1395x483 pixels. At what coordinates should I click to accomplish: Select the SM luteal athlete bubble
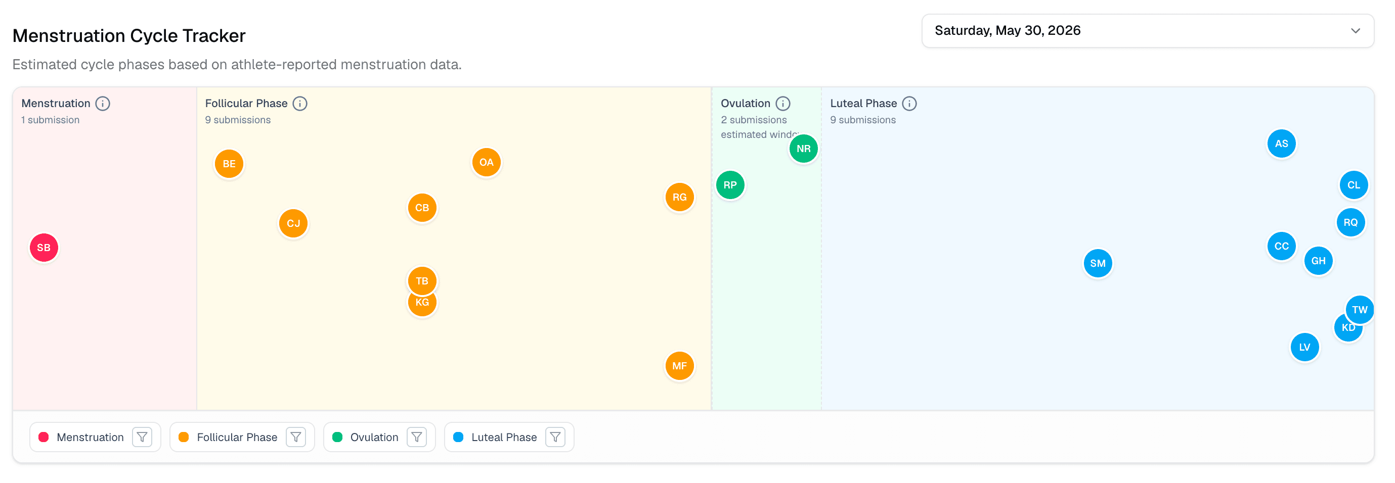click(1098, 263)
